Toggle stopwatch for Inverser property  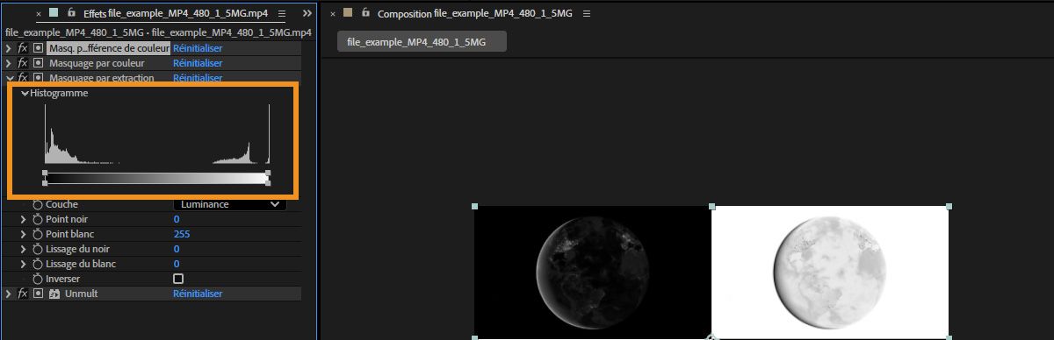[x=38, y=279]
